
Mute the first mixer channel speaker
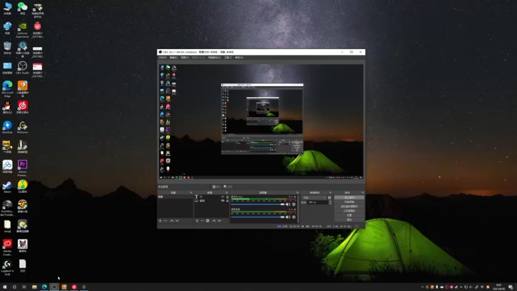point(288,204)
